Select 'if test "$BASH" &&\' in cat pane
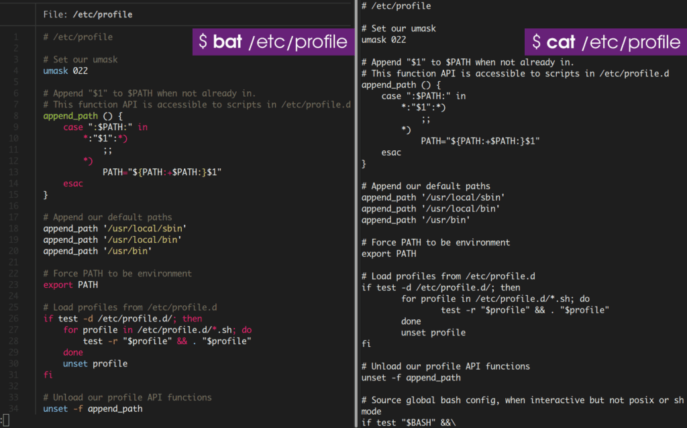 pyautogui.click(x=409, y=423)
